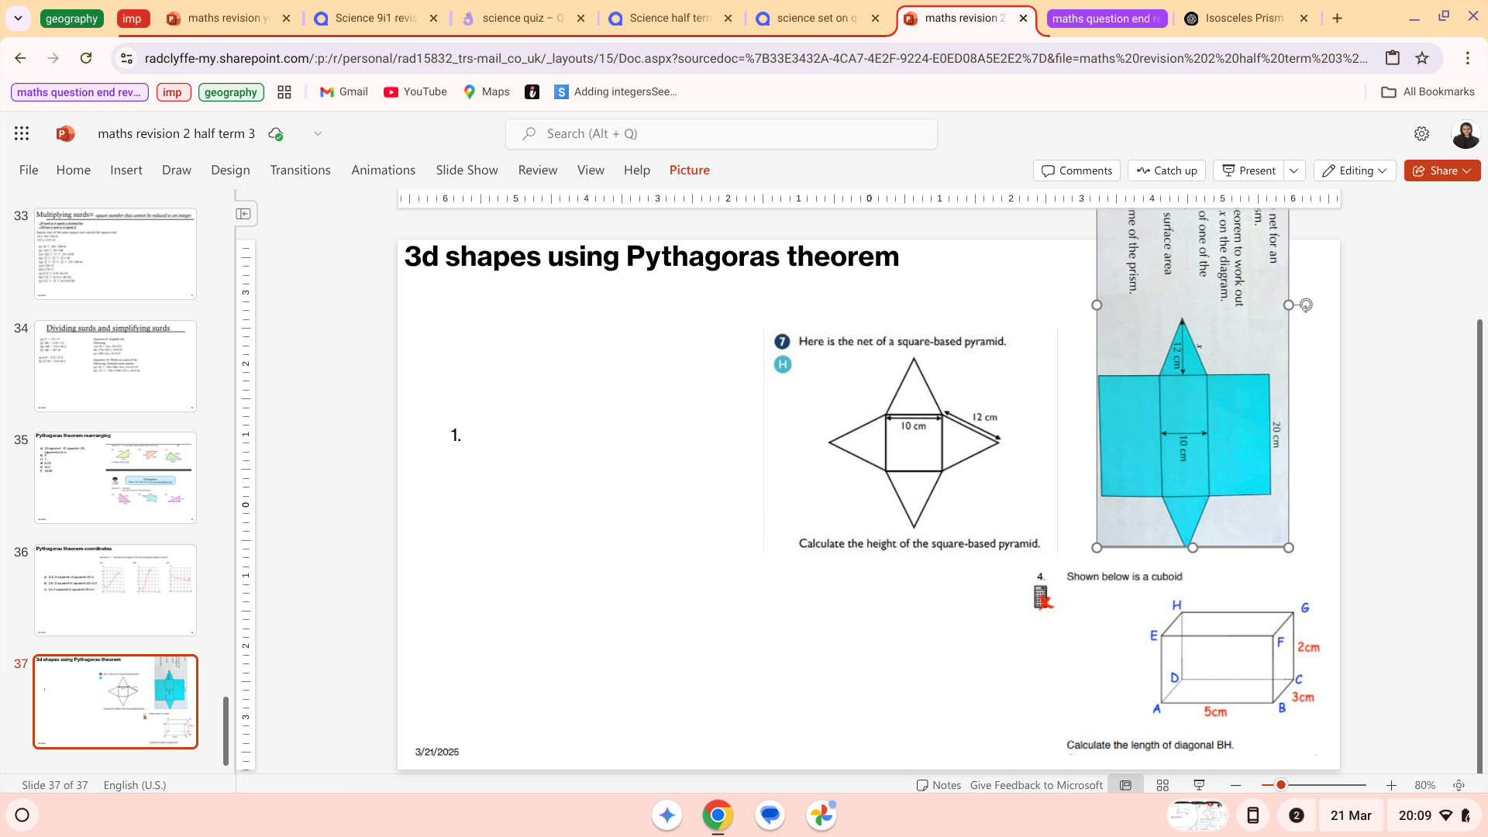Pin the maths revision presentation with AutoSave toggle

(x=276, y=133)
